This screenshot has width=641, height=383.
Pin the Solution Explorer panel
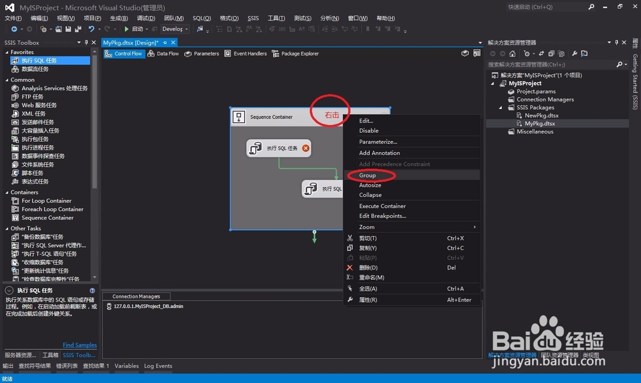point(617,42)
